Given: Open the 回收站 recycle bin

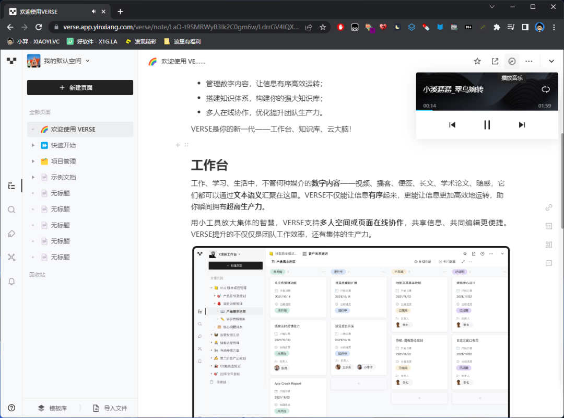Looking at the screenshot, I should tap(37, 274).
